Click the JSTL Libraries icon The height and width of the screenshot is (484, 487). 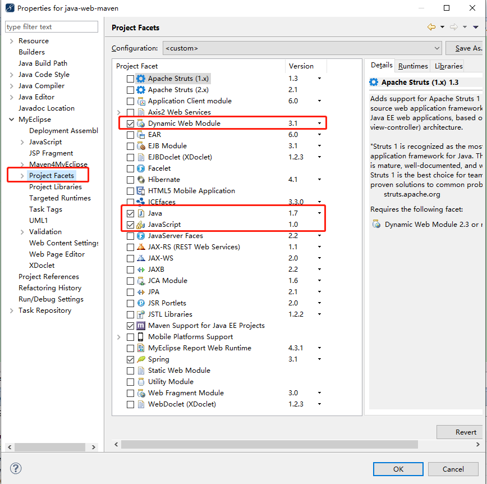coord(141,314)
